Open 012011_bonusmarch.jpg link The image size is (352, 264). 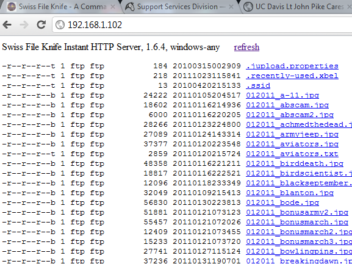pos(297,222)
